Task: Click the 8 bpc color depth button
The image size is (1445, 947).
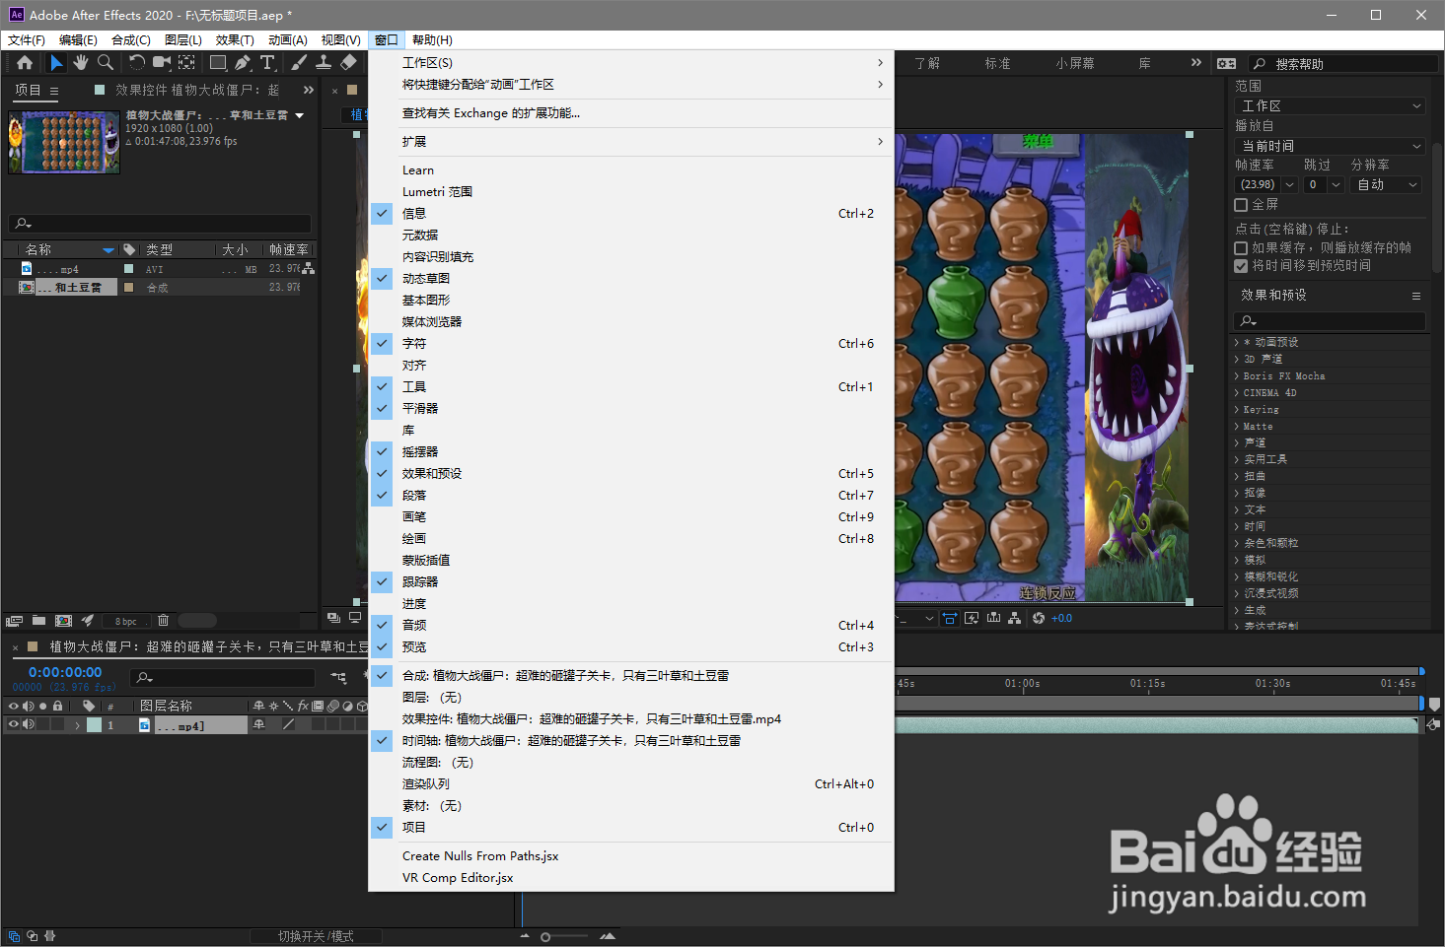Action: point(125,621)
